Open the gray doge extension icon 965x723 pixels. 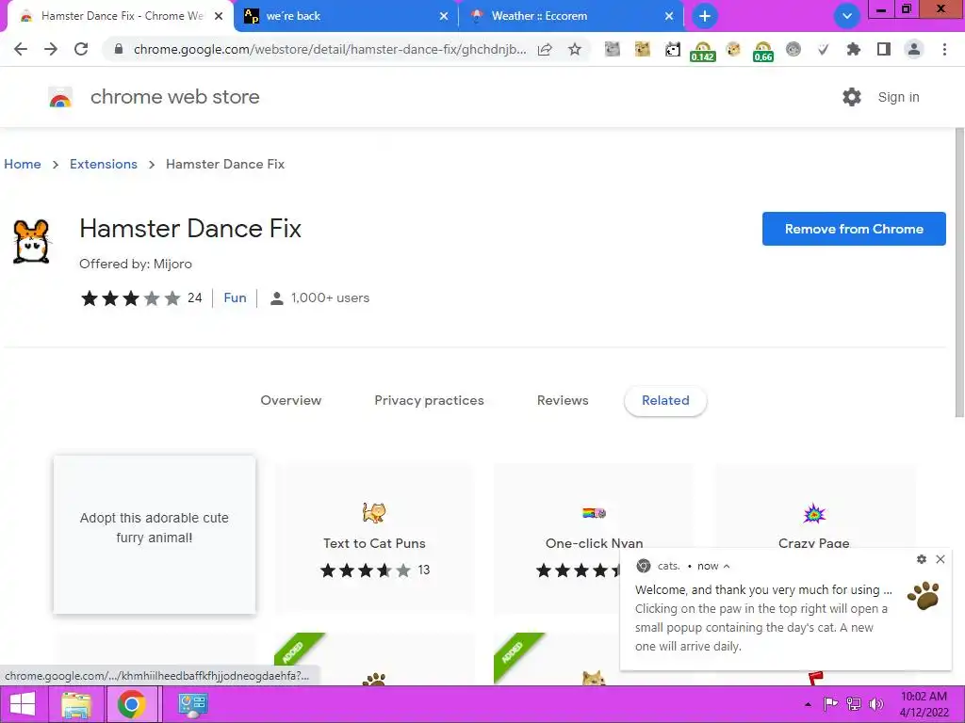tap(613, 49)
